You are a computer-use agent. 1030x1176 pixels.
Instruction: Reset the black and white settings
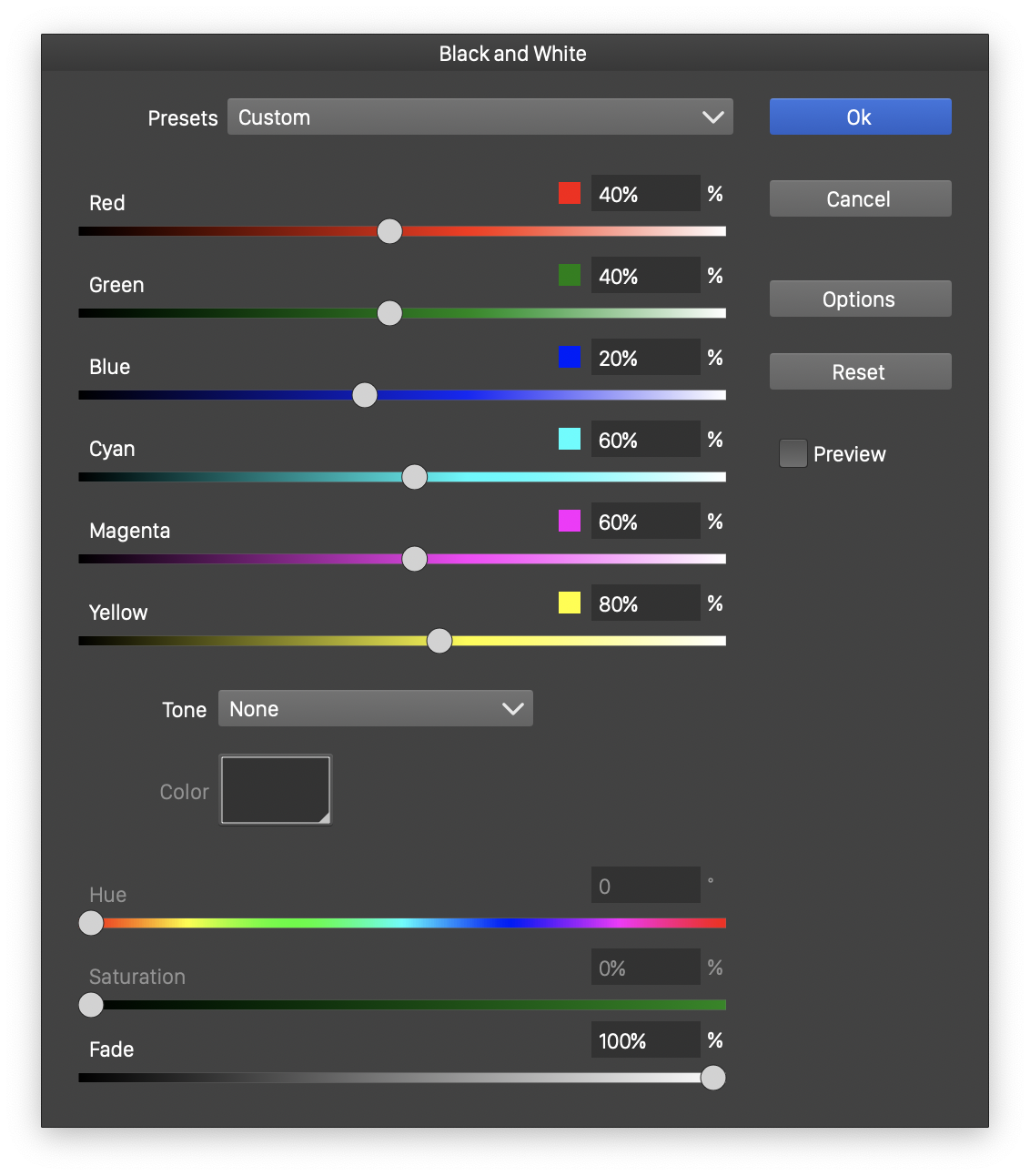coord(860,372)
